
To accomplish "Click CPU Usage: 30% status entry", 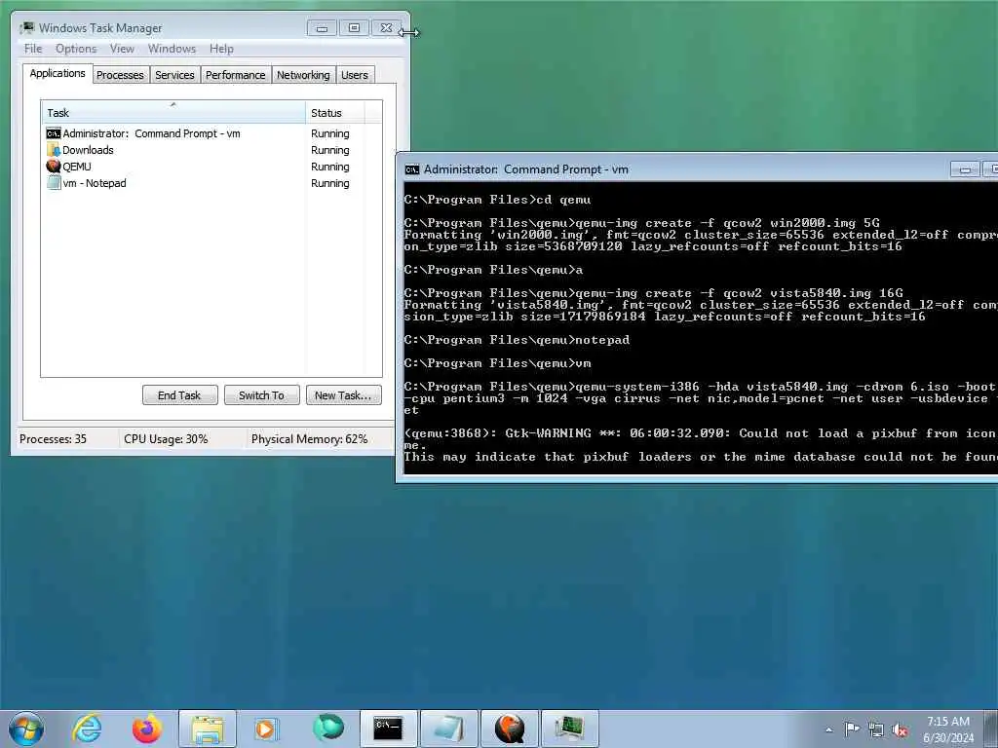I will [166, 439].
